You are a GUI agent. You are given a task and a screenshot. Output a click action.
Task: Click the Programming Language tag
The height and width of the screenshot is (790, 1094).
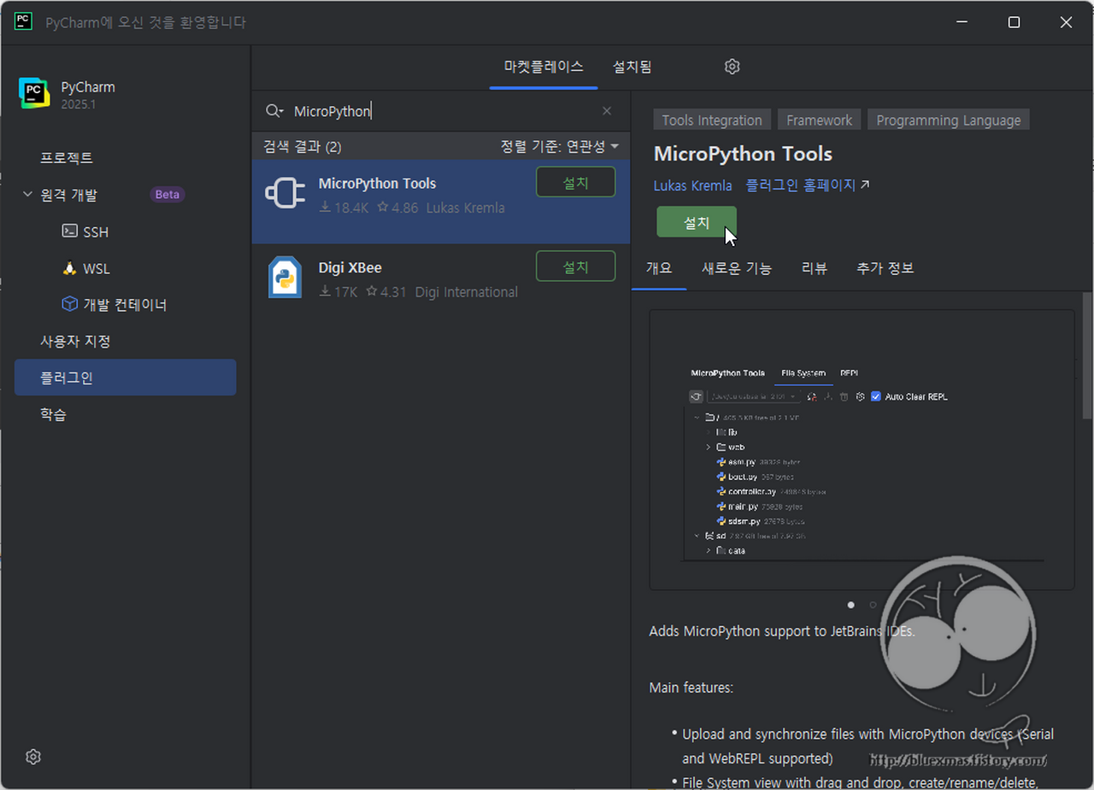949,120
